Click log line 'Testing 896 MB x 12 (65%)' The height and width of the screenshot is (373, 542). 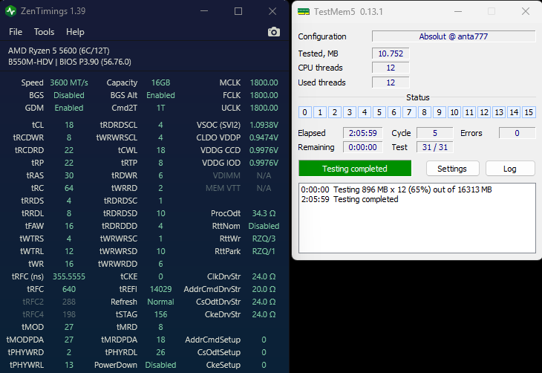tap(396, 189)
